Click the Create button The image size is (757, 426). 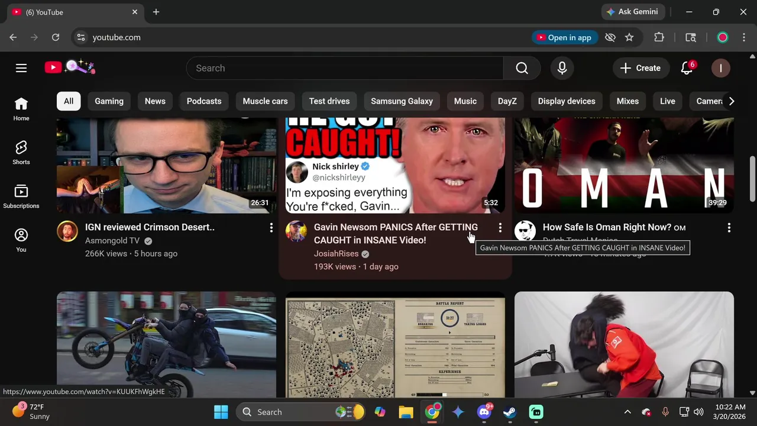click(640, 68)
